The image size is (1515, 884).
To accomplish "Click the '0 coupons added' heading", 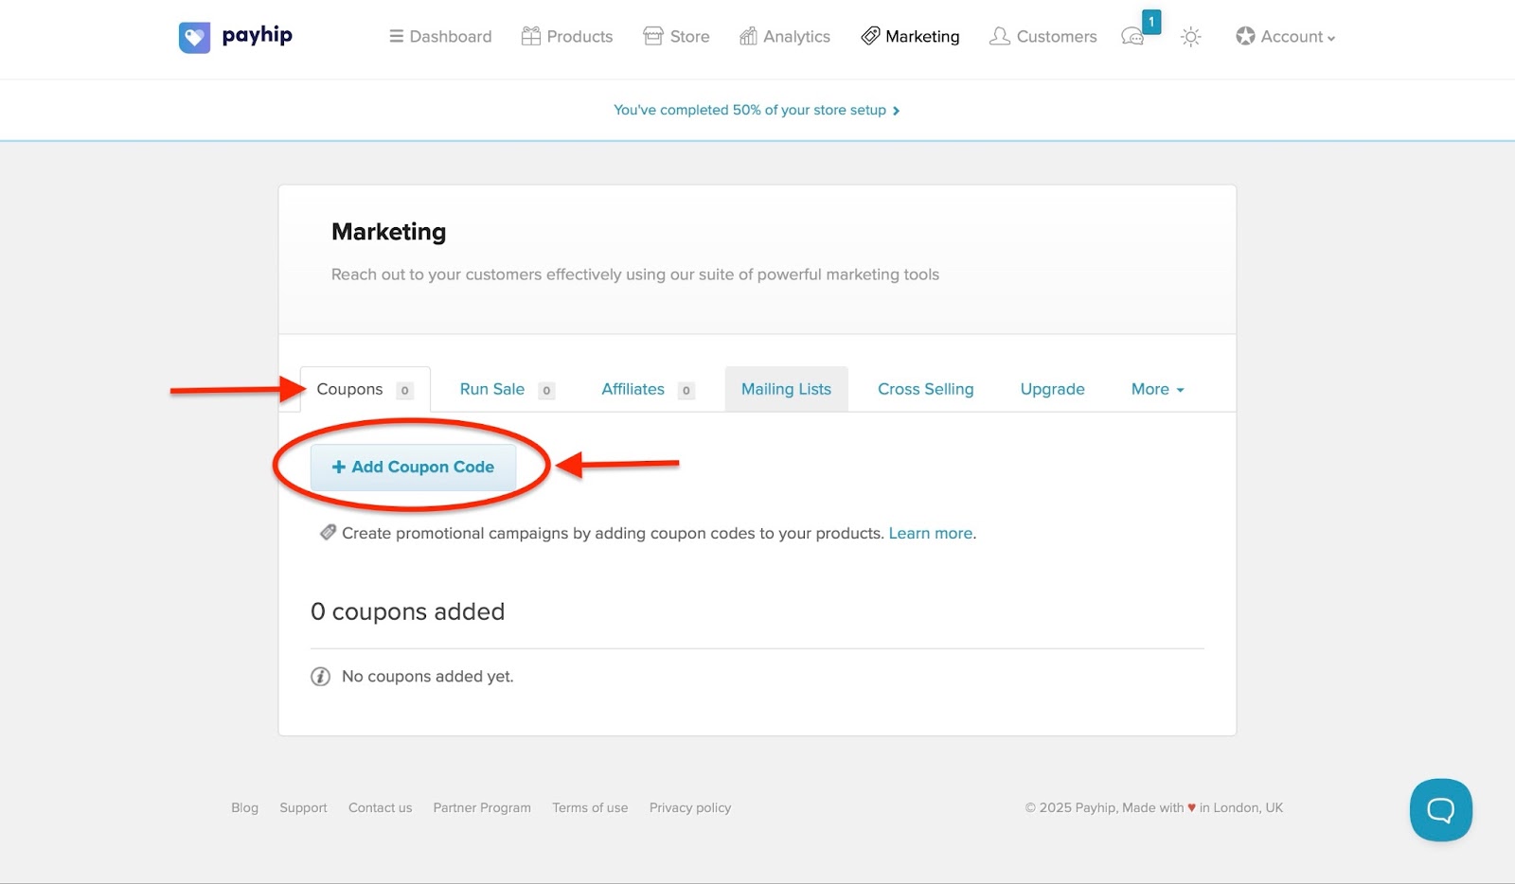I will click(x=407, y=611).
